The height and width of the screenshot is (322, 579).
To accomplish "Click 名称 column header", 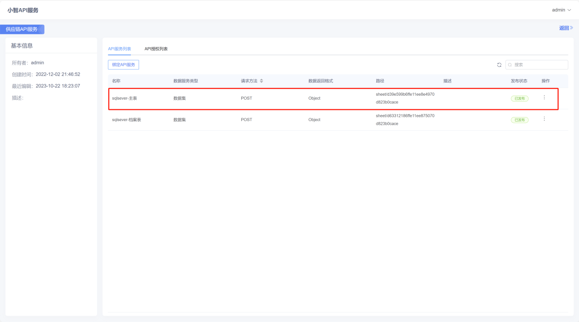I will [116, 81].
